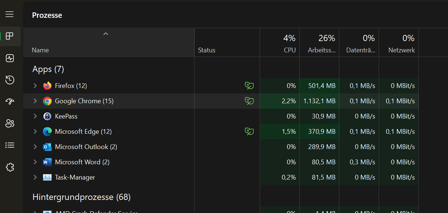448x213 pixels.
Task: Select the Microsoft Outlook (2) process row
Action: (221, 147)
